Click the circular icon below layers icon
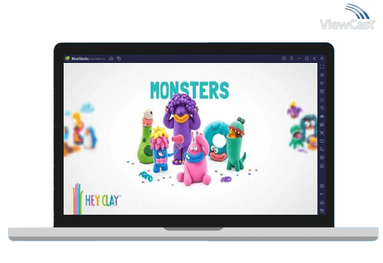Screen dimensions: 383x263 point(322,166)
